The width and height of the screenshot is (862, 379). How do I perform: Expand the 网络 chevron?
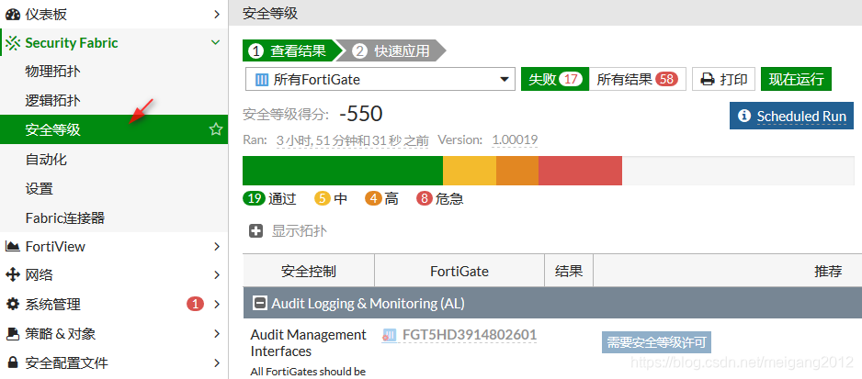coord(217,274)
